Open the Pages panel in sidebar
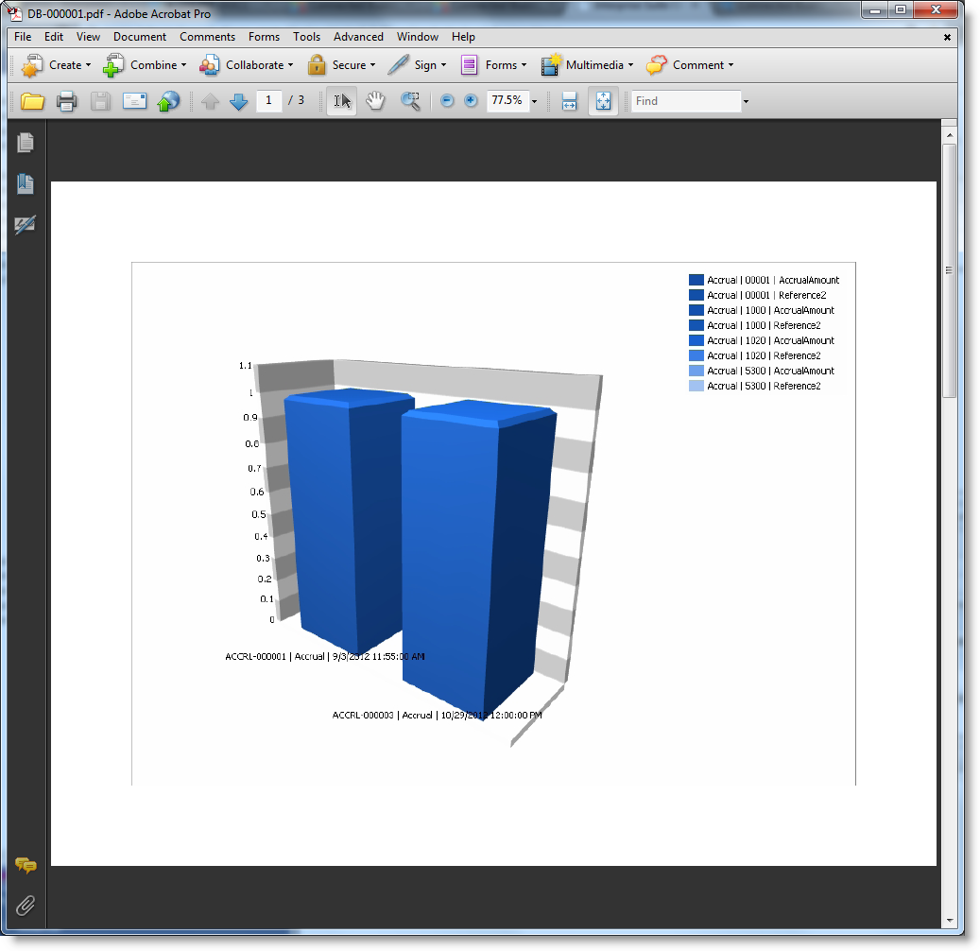This screenshot has width=980, height=951. click(x=26, y=143)
